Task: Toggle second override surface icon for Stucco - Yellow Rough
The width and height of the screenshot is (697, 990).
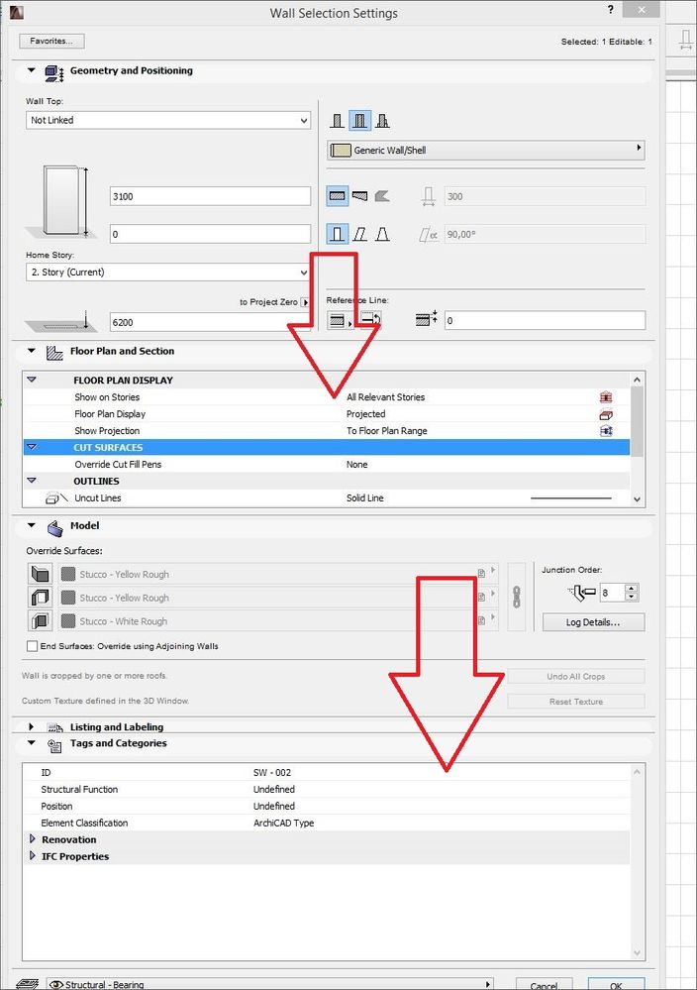Action: pos(40,598)
